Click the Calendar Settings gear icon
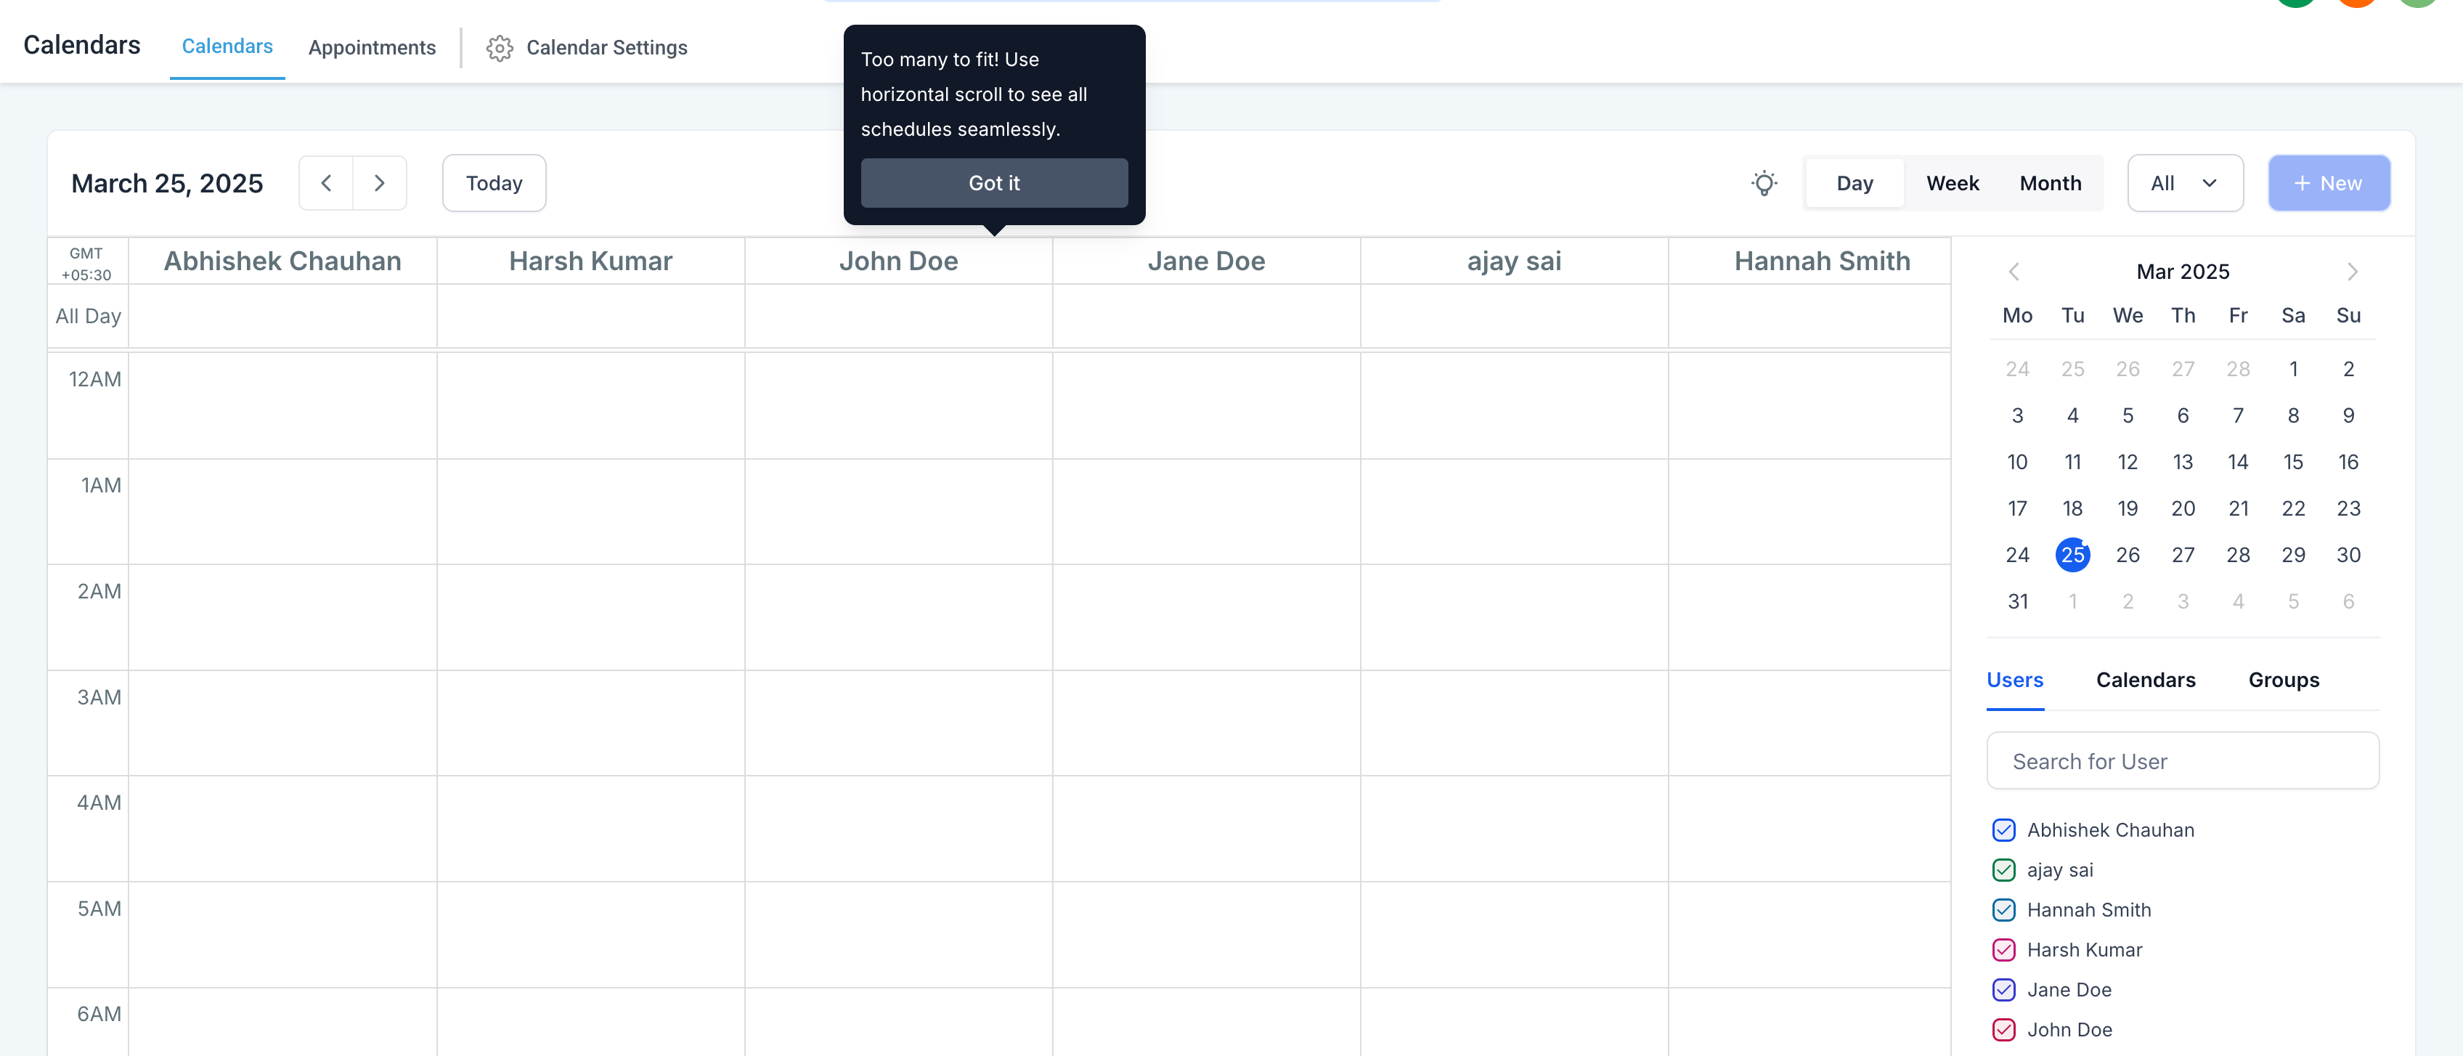 [x=499, y=48]
